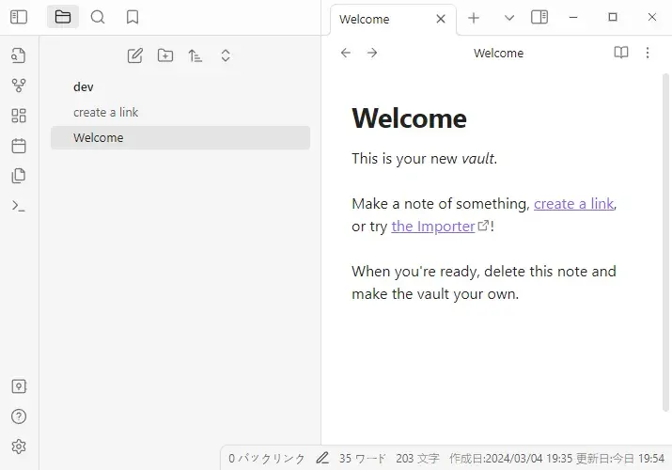Open graph view from left ribbon
The image size is (672, 470).
pos(19,86)
